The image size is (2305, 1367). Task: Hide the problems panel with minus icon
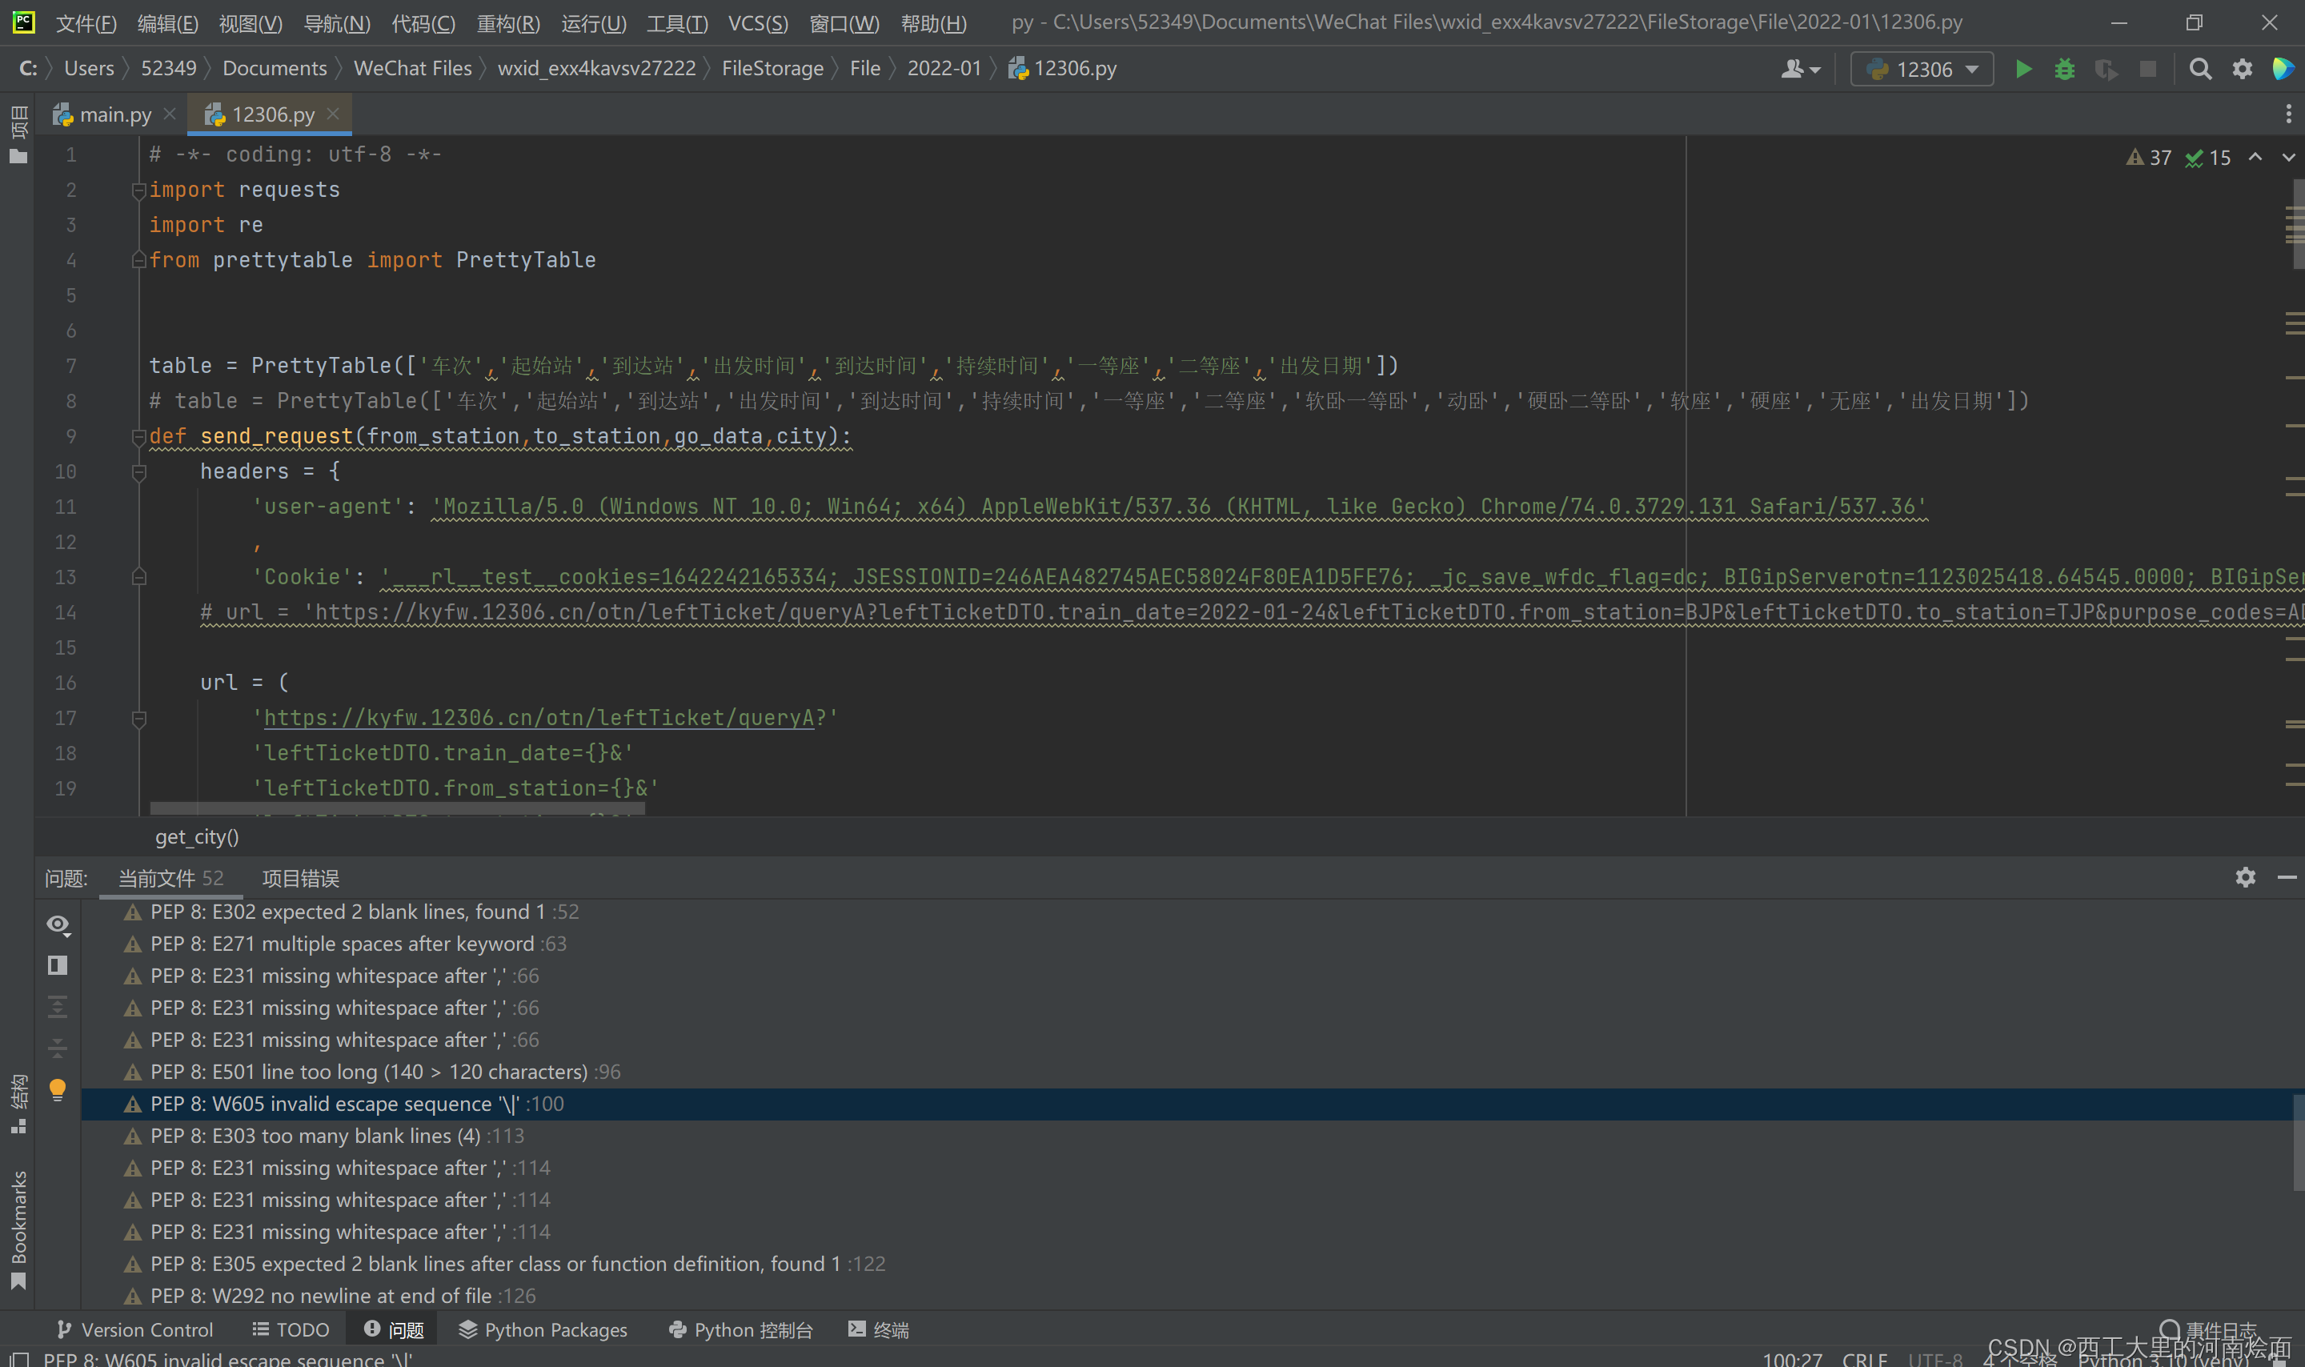pos(2286,877)
